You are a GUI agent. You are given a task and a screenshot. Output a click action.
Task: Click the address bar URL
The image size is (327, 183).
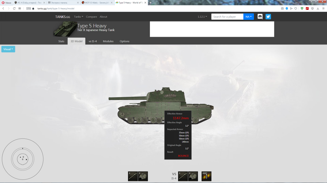56,8
